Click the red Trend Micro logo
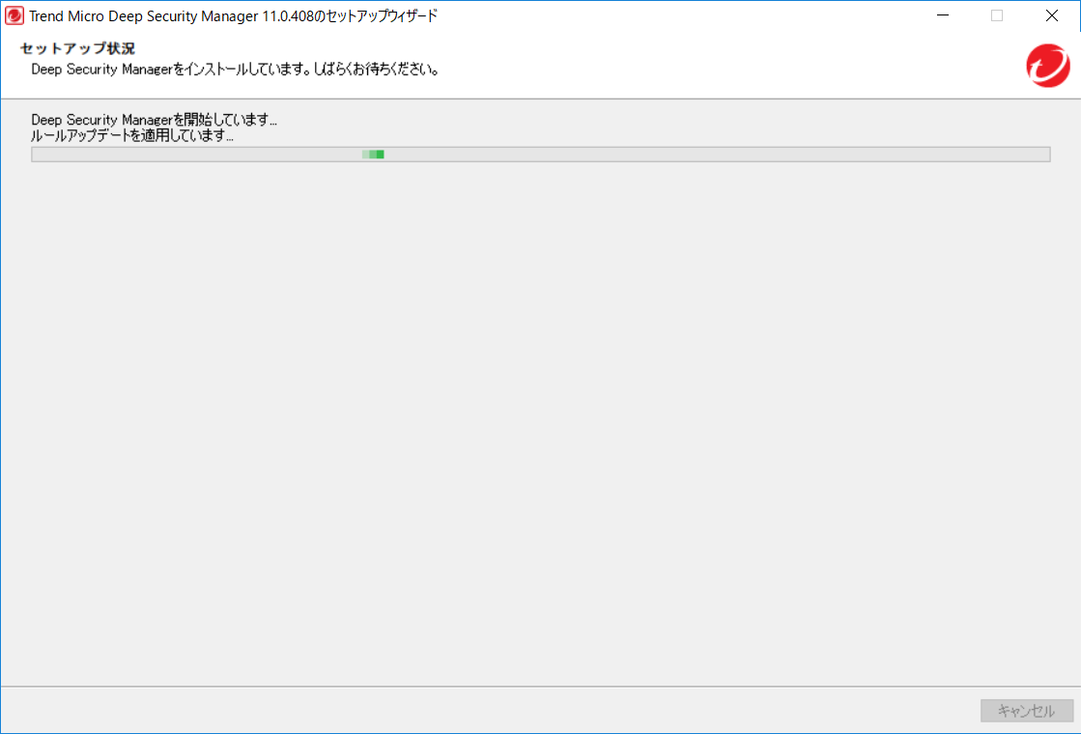Viewport: 1081px width, 734px height. pos(1048,66)
